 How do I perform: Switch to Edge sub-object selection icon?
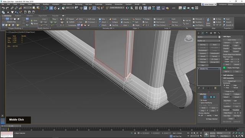click(x=205, y=97)
